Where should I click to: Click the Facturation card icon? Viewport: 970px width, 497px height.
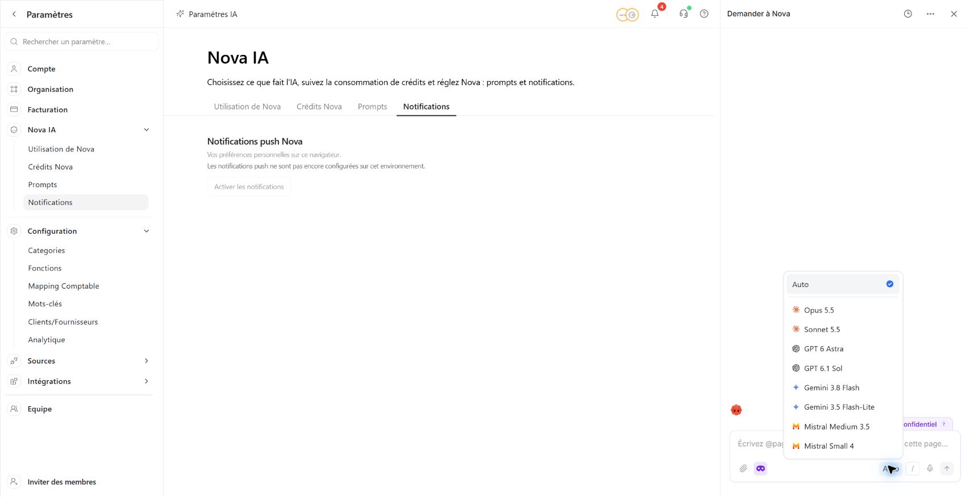(x=14, y=109)
